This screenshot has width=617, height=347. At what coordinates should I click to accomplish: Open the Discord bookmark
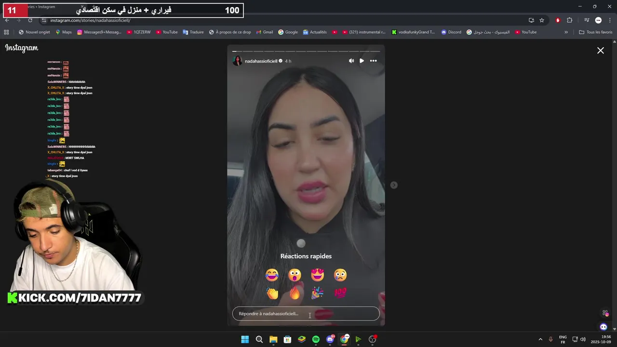pos(451,32)
